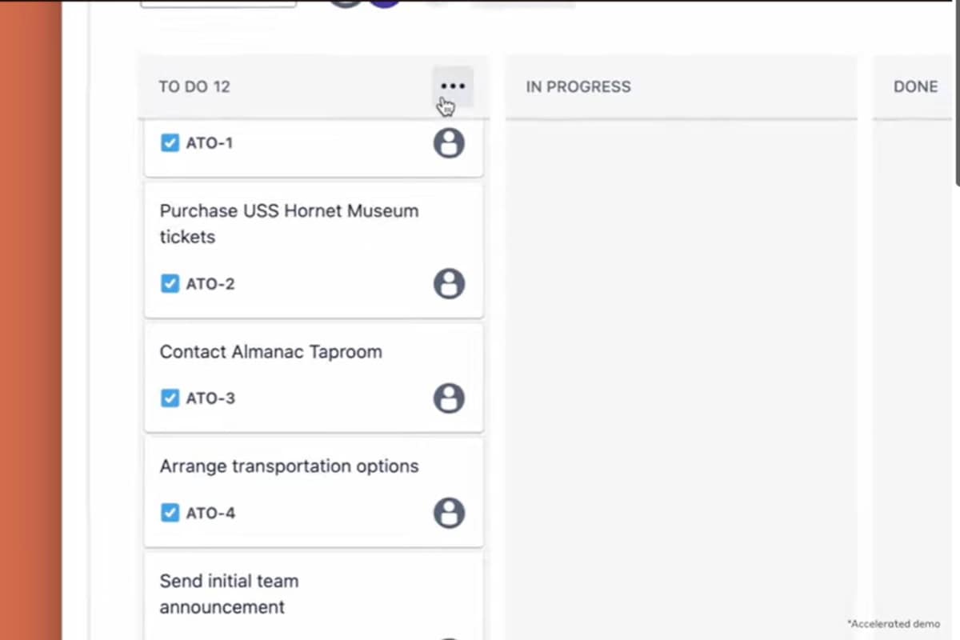Select the DONE column header
This screenshot has width=960, height=640.
(x=915, y=86)
